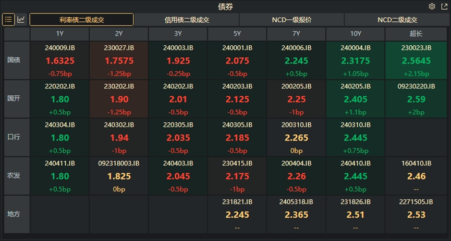Click the 国债 row label
This screenshot has width=451, height=241.
pos(14,60)
